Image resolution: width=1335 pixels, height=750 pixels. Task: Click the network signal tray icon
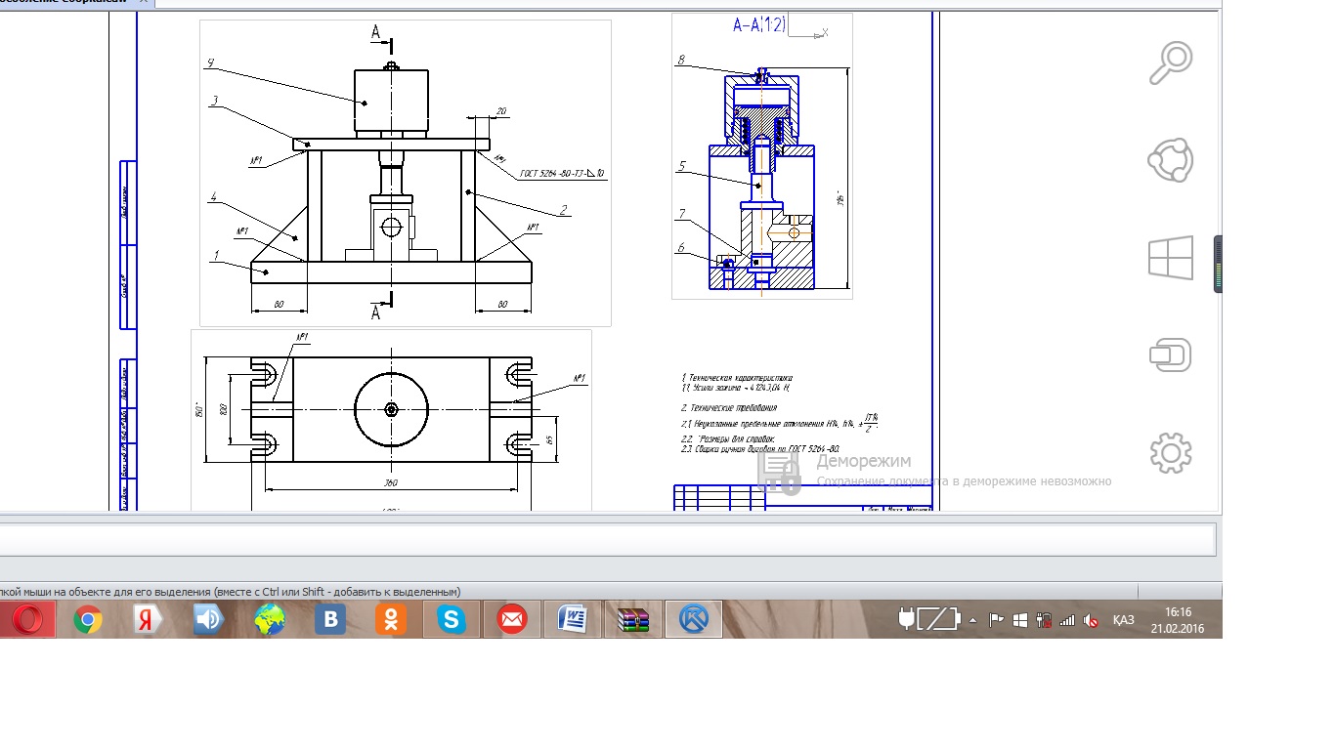tap(1067, 620)
